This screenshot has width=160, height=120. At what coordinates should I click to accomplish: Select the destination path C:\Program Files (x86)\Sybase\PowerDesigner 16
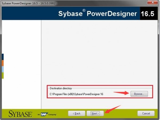coord(77,94)
